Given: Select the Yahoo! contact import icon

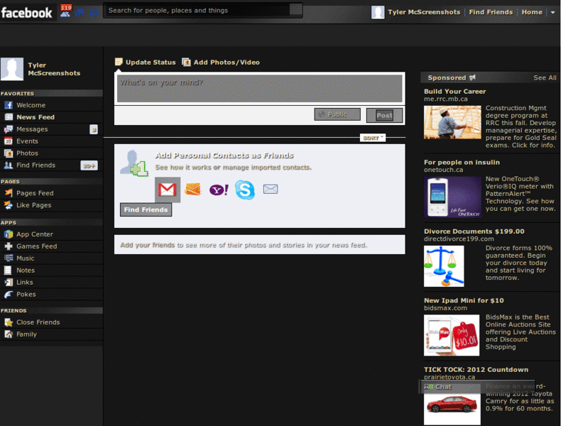Looking at the screenshot, I should pyautogui.click(x=219, y=190).
